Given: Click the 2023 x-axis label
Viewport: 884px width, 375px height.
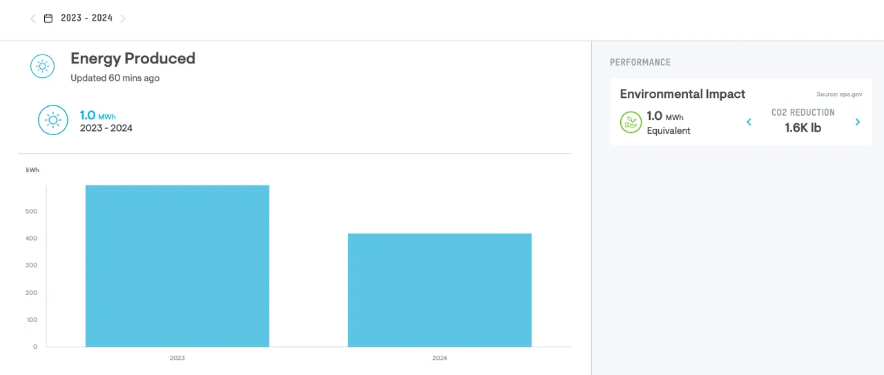Looking at the screenshot, I should click(x=177, y=358).
